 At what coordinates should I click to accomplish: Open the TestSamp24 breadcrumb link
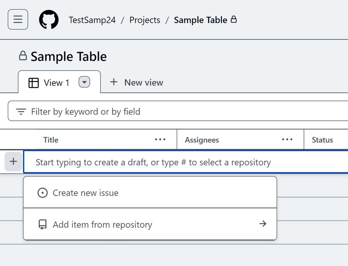click(92, 20)
